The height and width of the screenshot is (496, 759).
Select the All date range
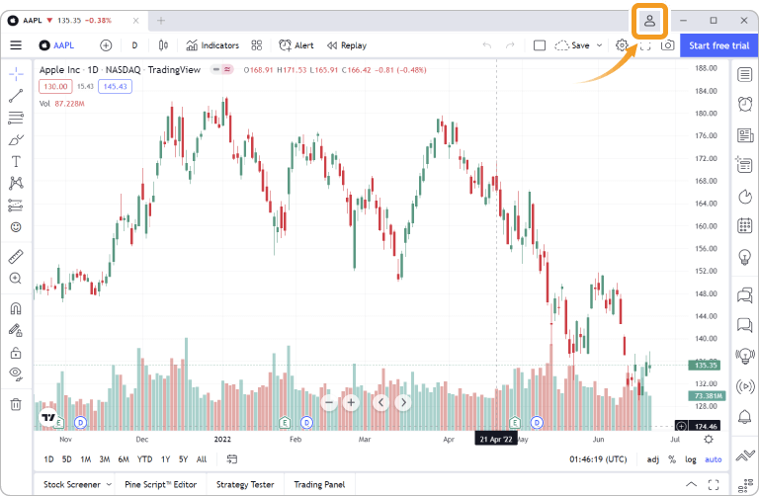pos(202,459)
